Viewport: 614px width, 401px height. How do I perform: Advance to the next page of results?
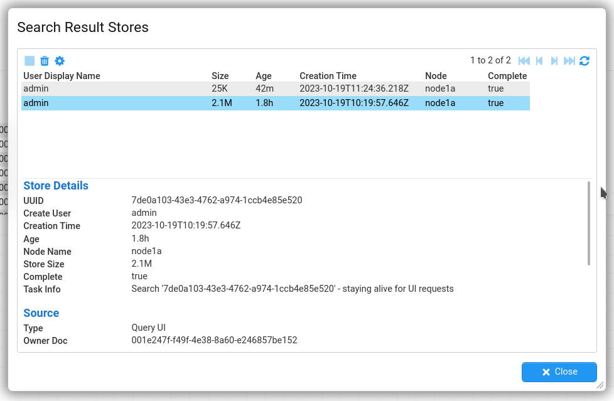click(554, 61)
